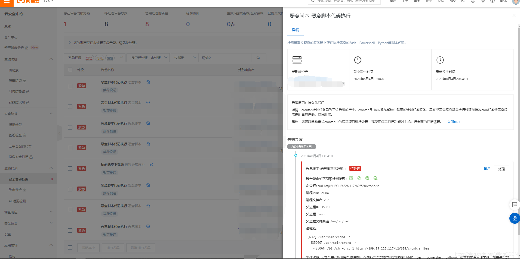Check the checkbox beside 忽略本次 button
This screenshot has height=259, width=520.
(x=70, y=247)
